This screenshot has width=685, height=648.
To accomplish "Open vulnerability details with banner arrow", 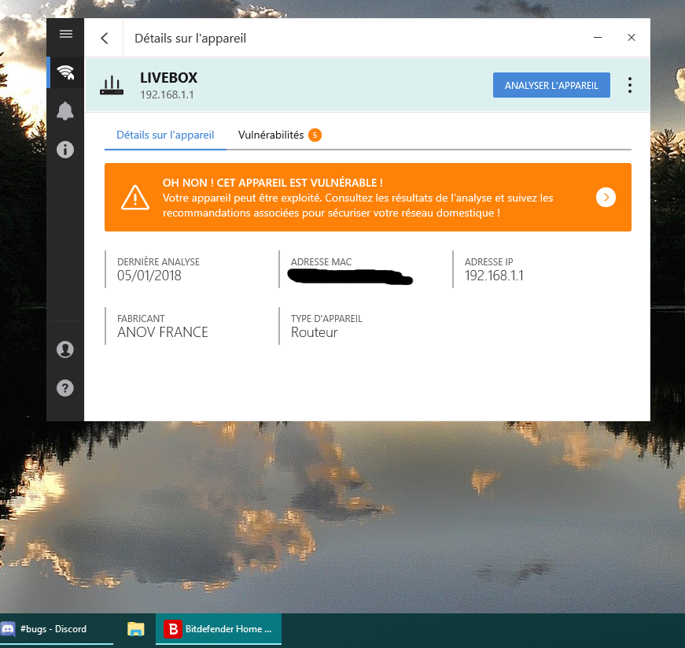I will pyautogui.click(x=606, y=197).
